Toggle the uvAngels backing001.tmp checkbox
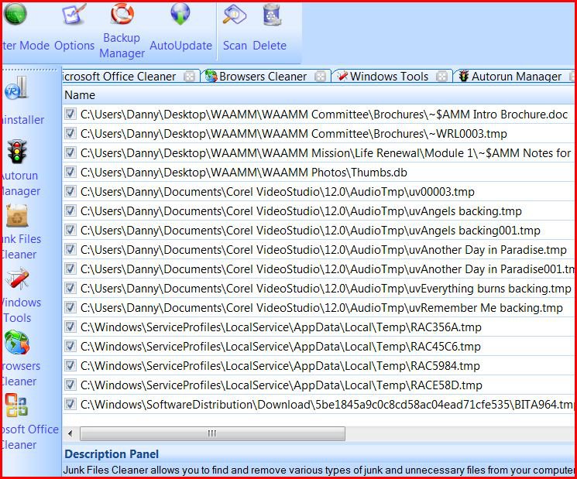The width and height of the screenshot is (577, 479). (70, 230)
